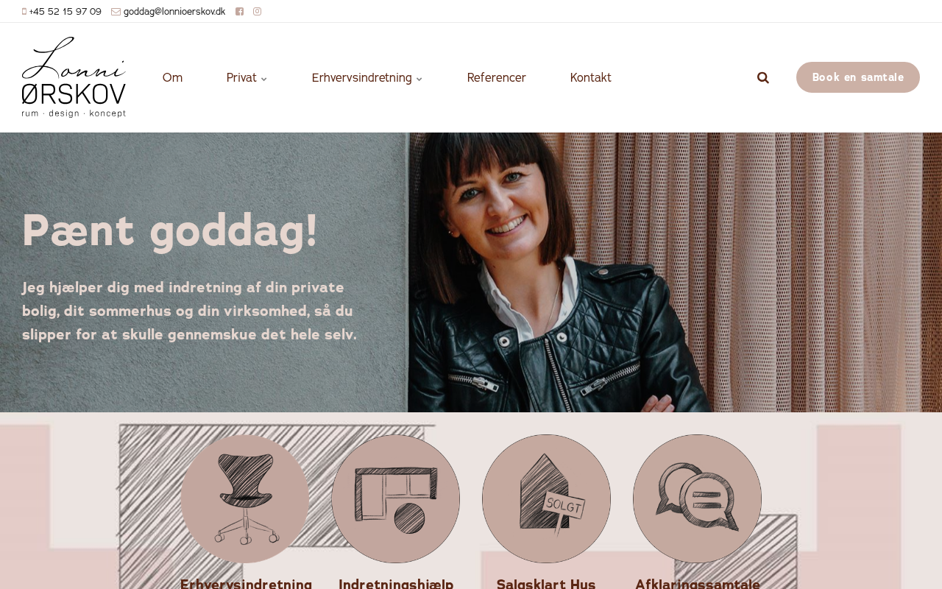Open the Om menu item
Screen dimensions: 942x589
pos(172,78)
